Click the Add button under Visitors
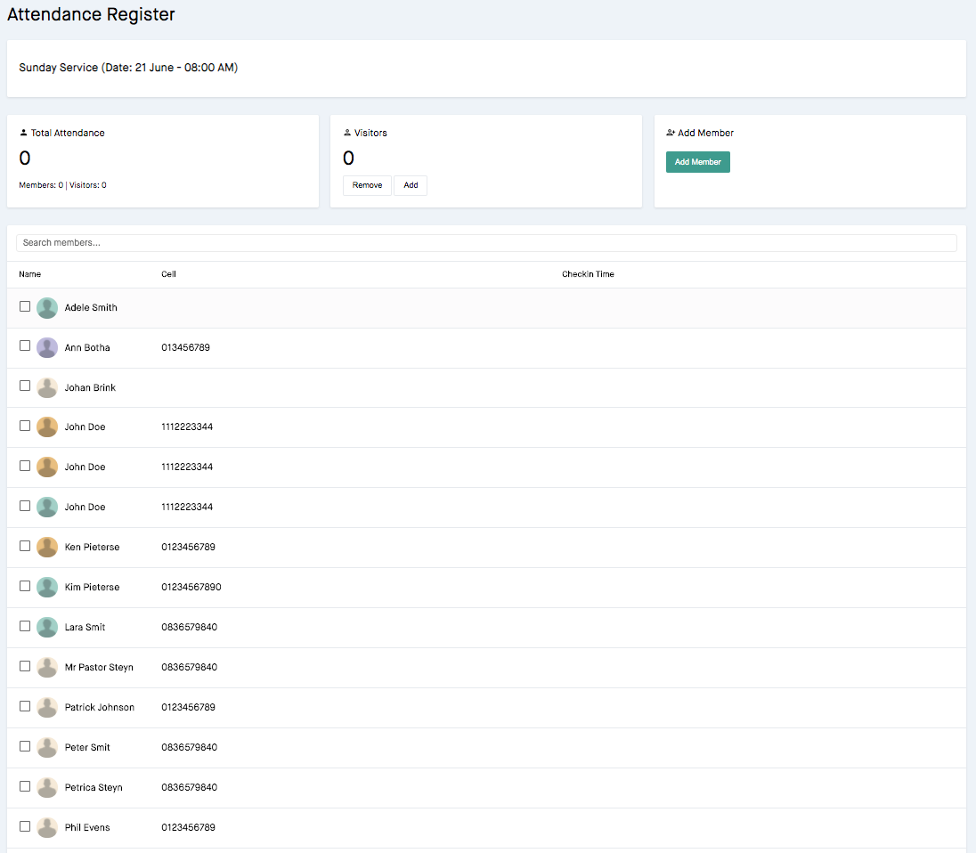This screenshot has width=976, height=853. click(411, 184)
